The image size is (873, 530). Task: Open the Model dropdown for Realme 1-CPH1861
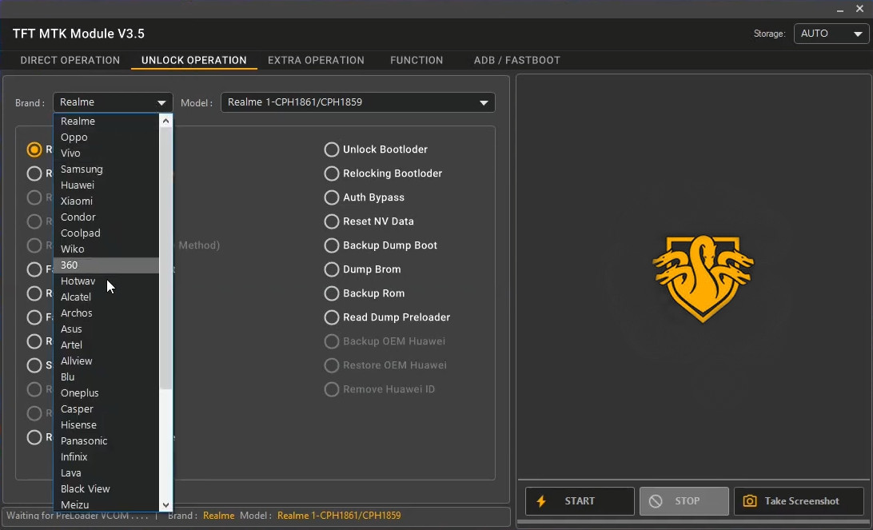(x=484, y=102)
